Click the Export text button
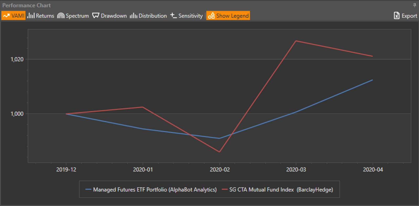The width and height of the screenshot is (419, 206). click(x=409, y=16)
